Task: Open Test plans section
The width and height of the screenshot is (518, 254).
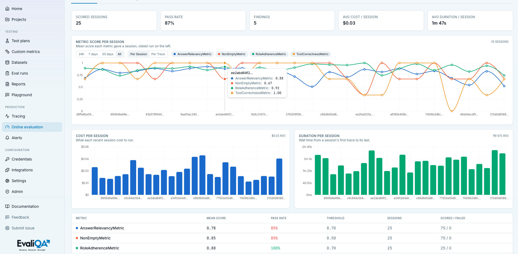Action: pyautogui.click(x=32, y=41)
